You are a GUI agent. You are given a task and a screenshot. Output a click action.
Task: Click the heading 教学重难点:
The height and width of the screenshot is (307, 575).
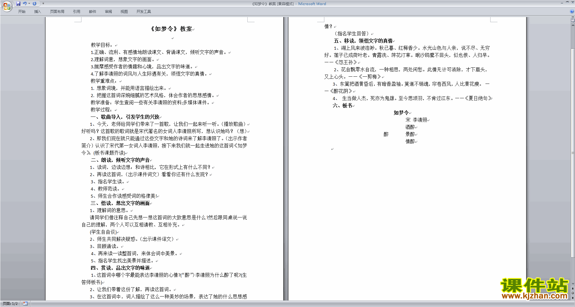tap(104, 81)
